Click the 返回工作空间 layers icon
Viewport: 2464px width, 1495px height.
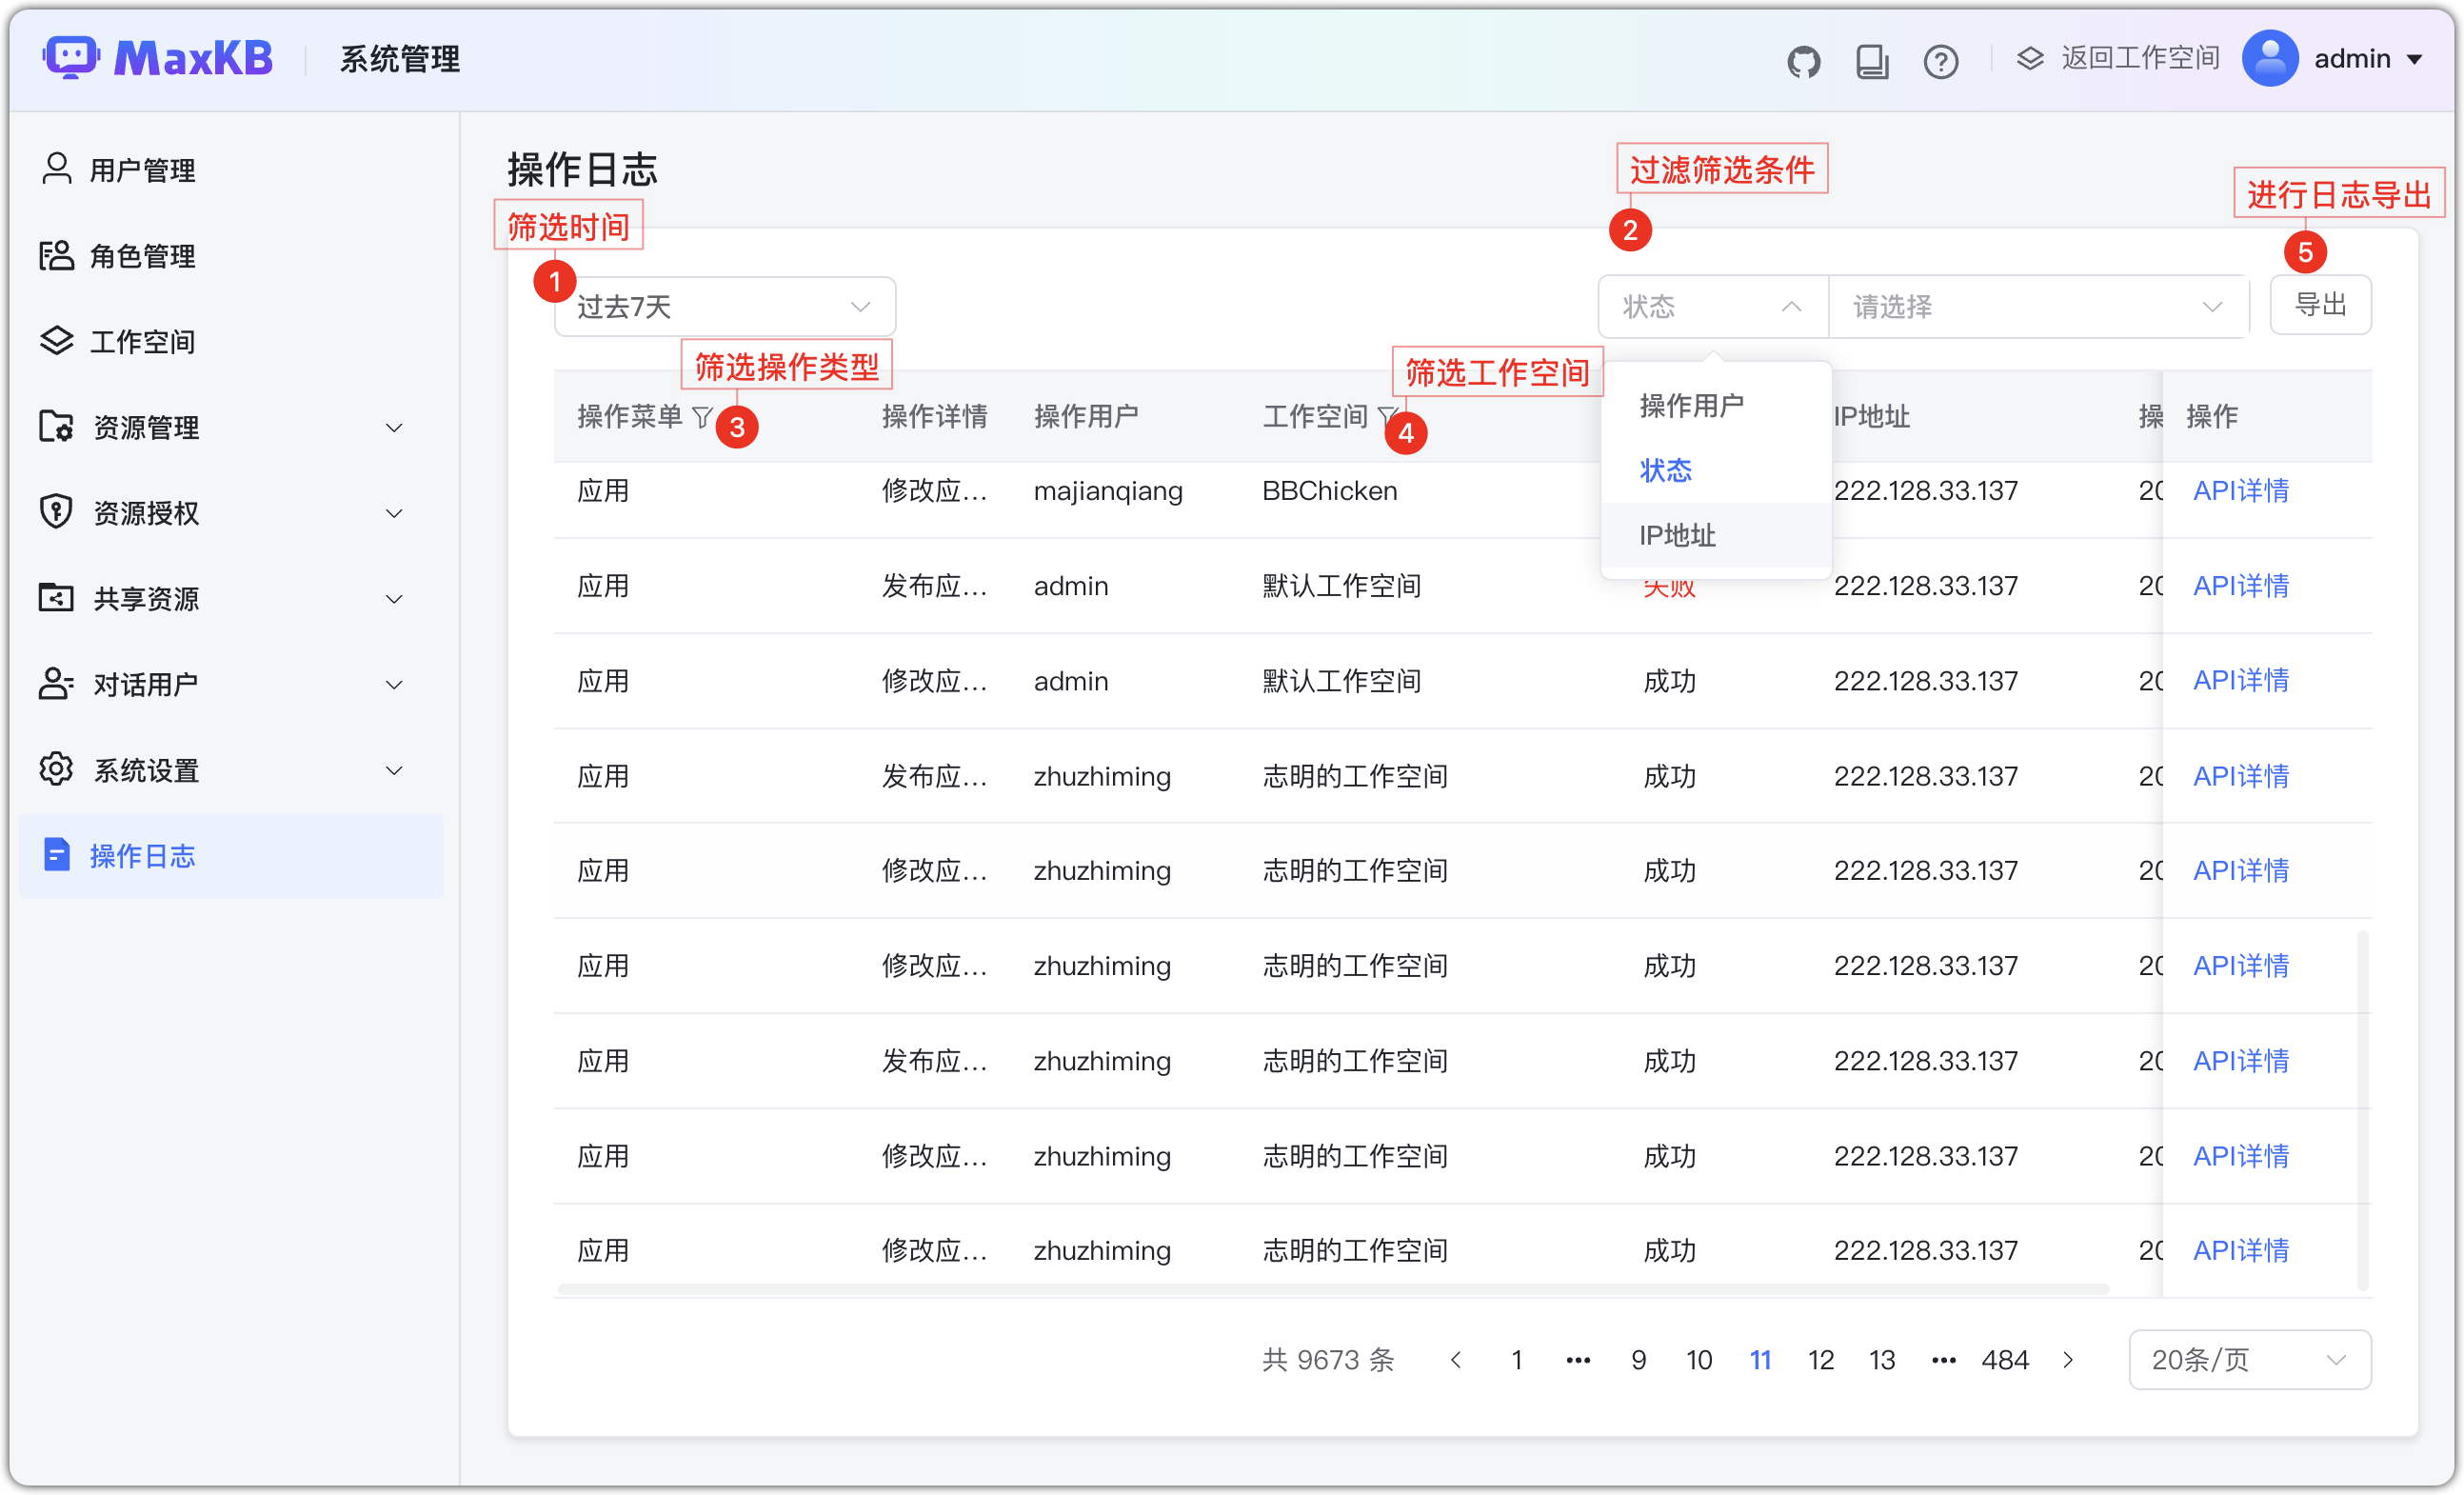click(2029, 58)
